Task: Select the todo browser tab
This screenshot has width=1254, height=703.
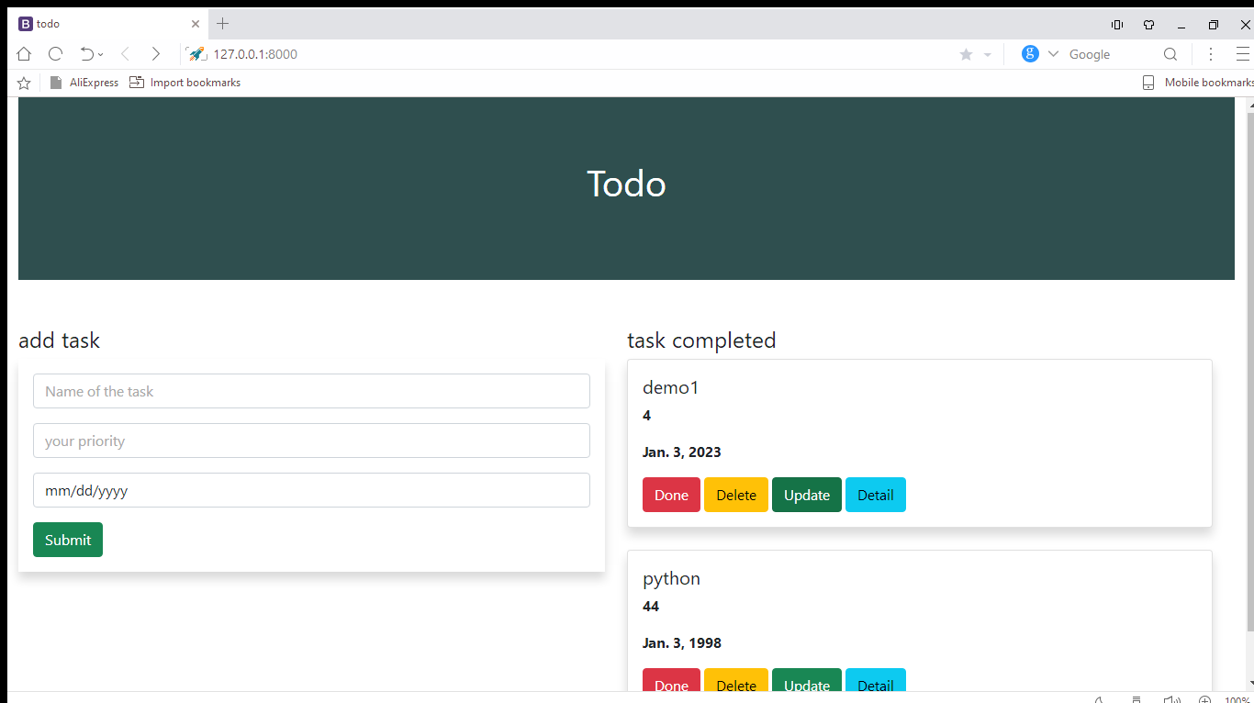Action: 92,24
